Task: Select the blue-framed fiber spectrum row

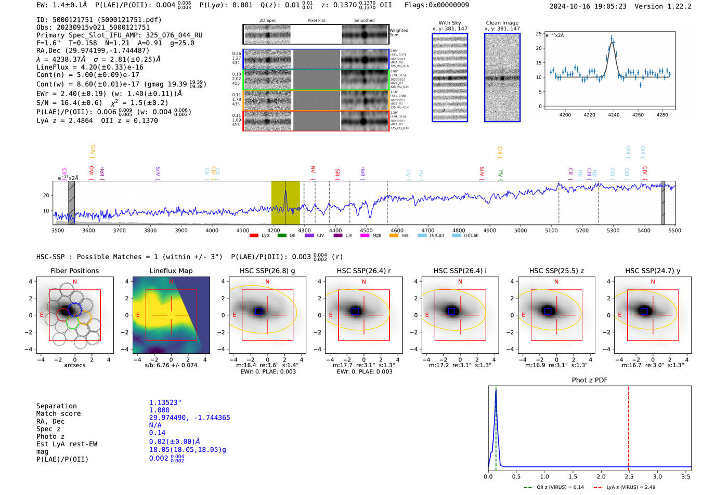Action: [316, 60]
